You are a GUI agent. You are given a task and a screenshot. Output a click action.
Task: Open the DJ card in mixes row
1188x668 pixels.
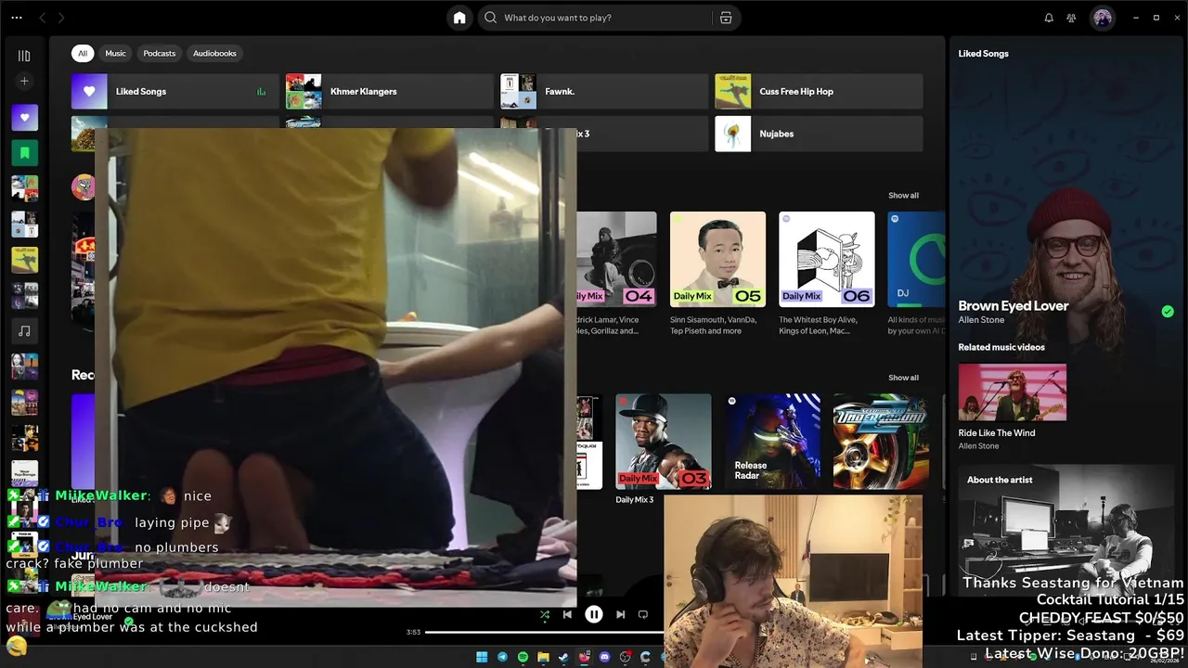coord(916,259)
